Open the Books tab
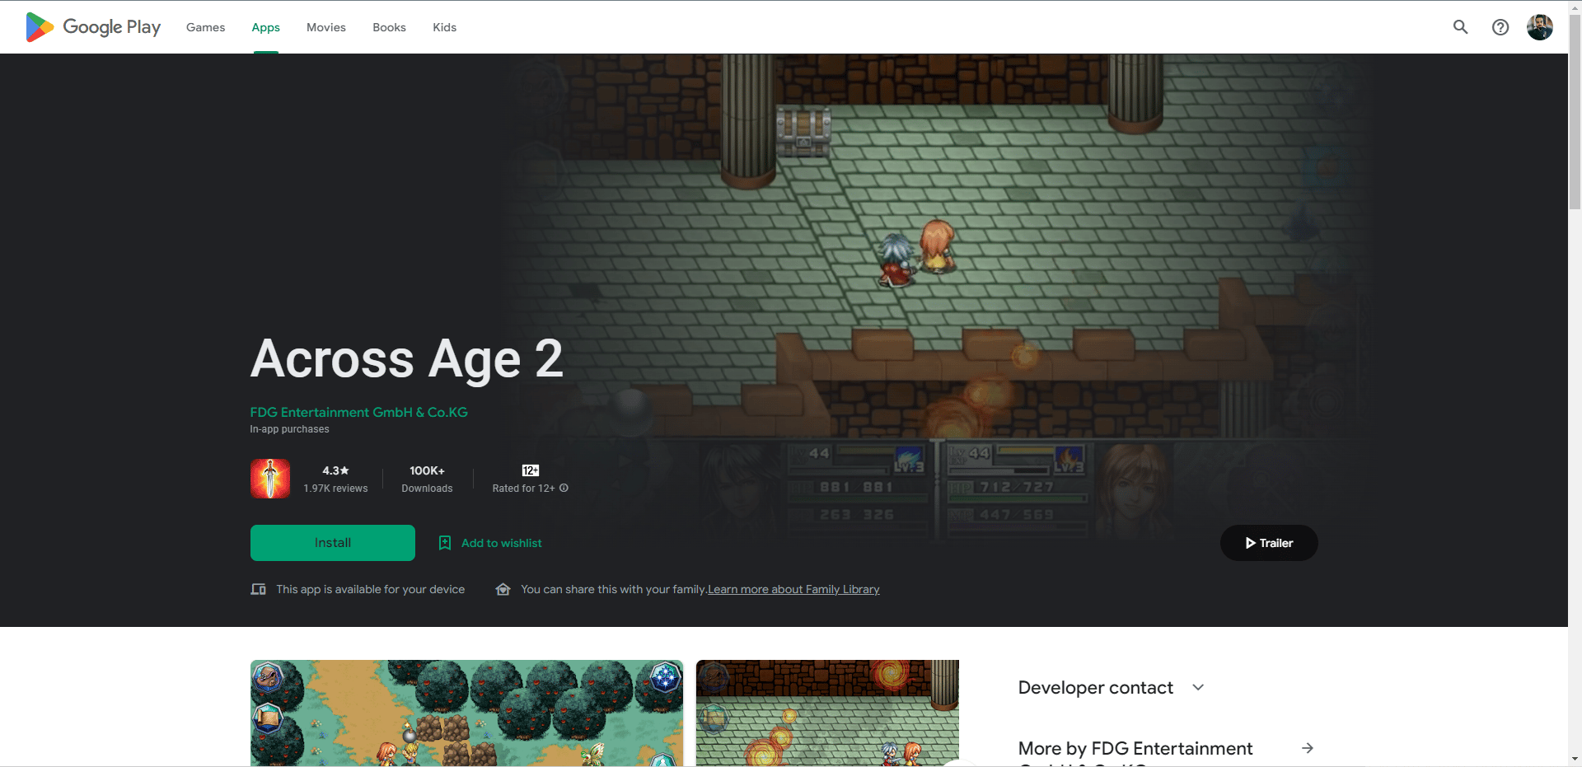 [389, 27]
